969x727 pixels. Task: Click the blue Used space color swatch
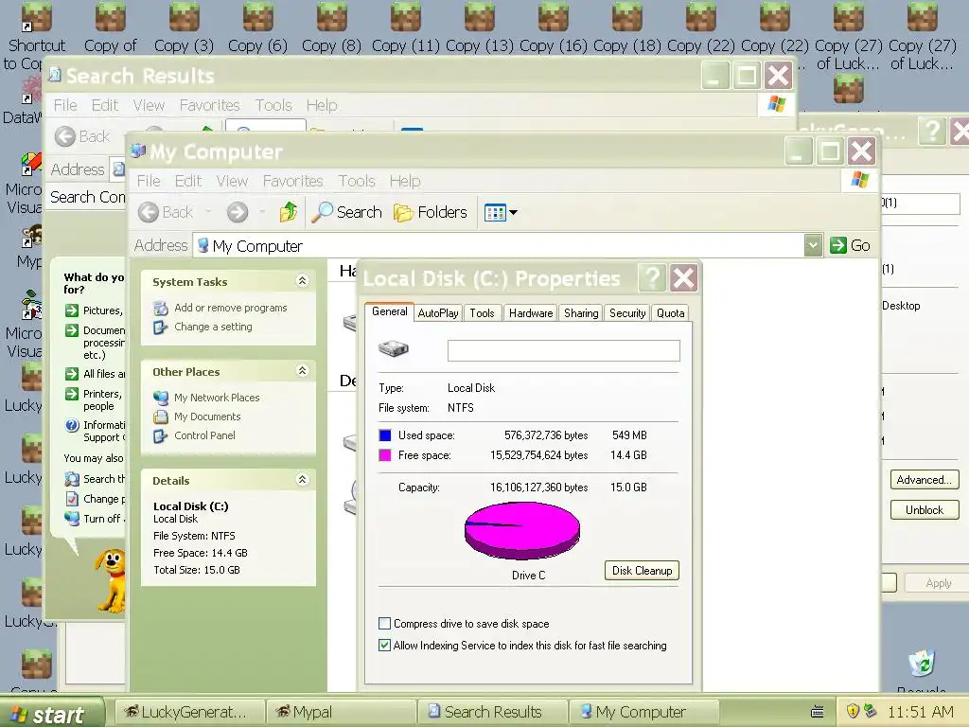pos(385,435)
